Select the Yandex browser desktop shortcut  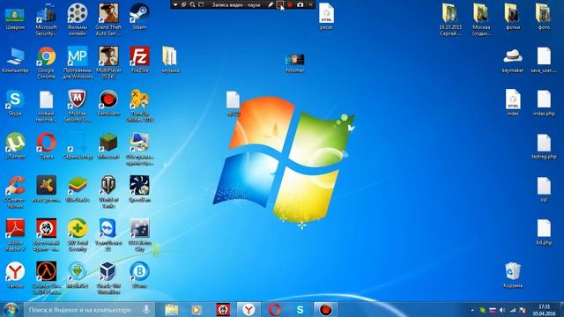point(15,276)
